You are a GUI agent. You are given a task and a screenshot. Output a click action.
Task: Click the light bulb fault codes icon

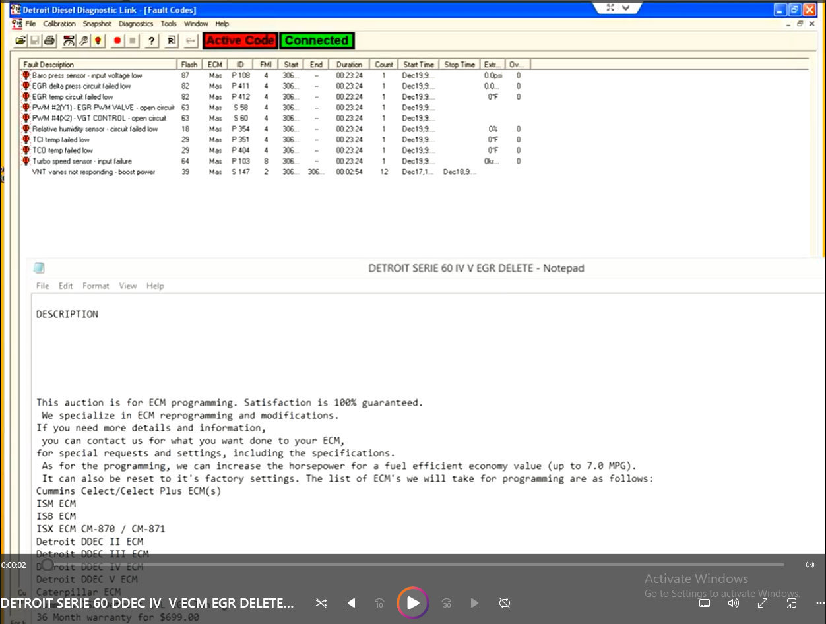98,41
